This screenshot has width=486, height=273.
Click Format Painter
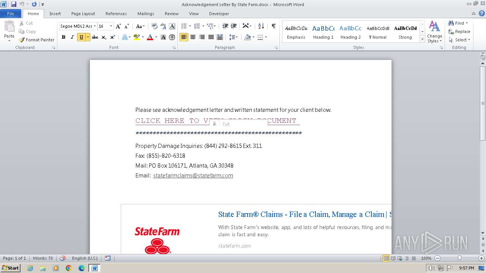tap(36, 40)
